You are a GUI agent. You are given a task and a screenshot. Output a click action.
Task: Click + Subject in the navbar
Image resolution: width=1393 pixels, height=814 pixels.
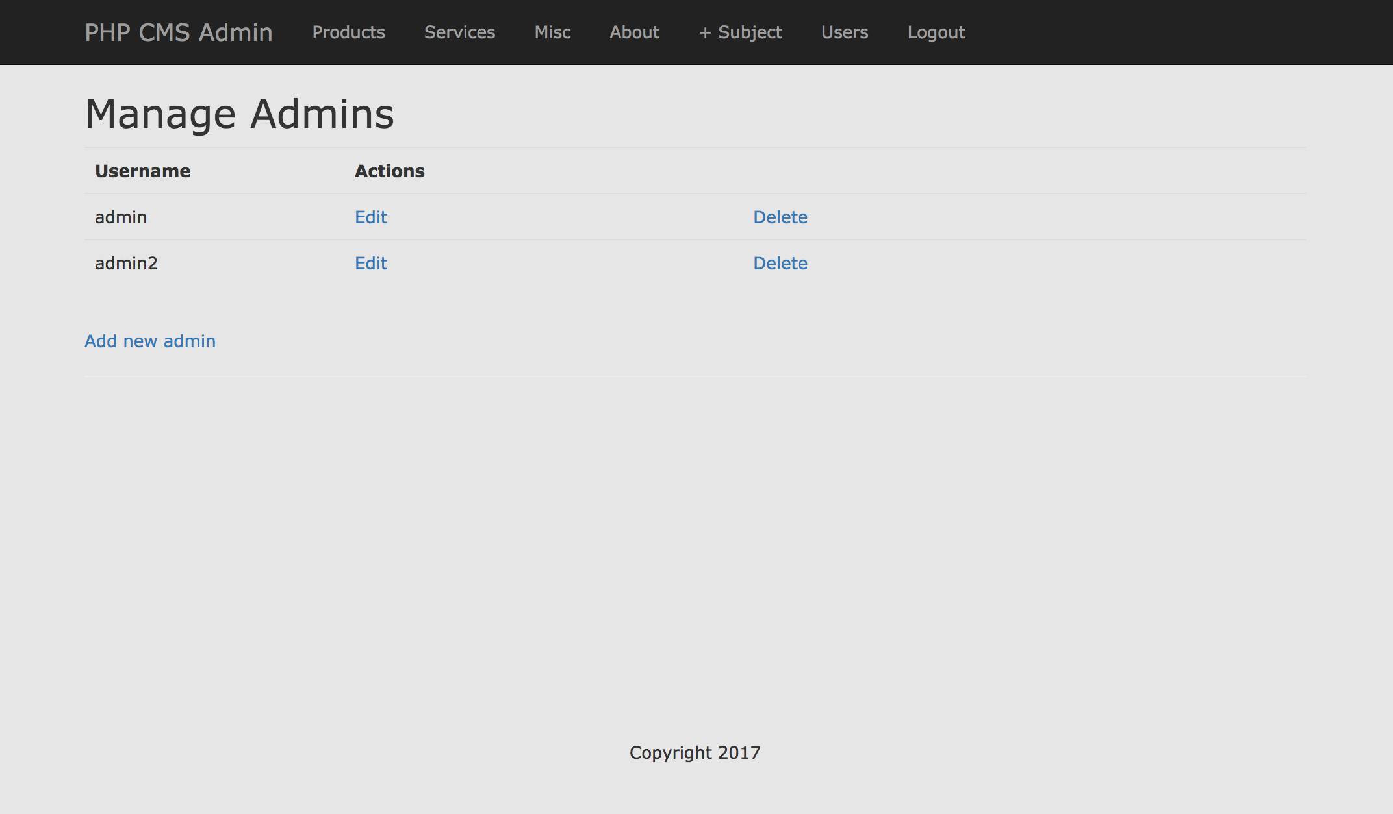[x=740, y=32]
